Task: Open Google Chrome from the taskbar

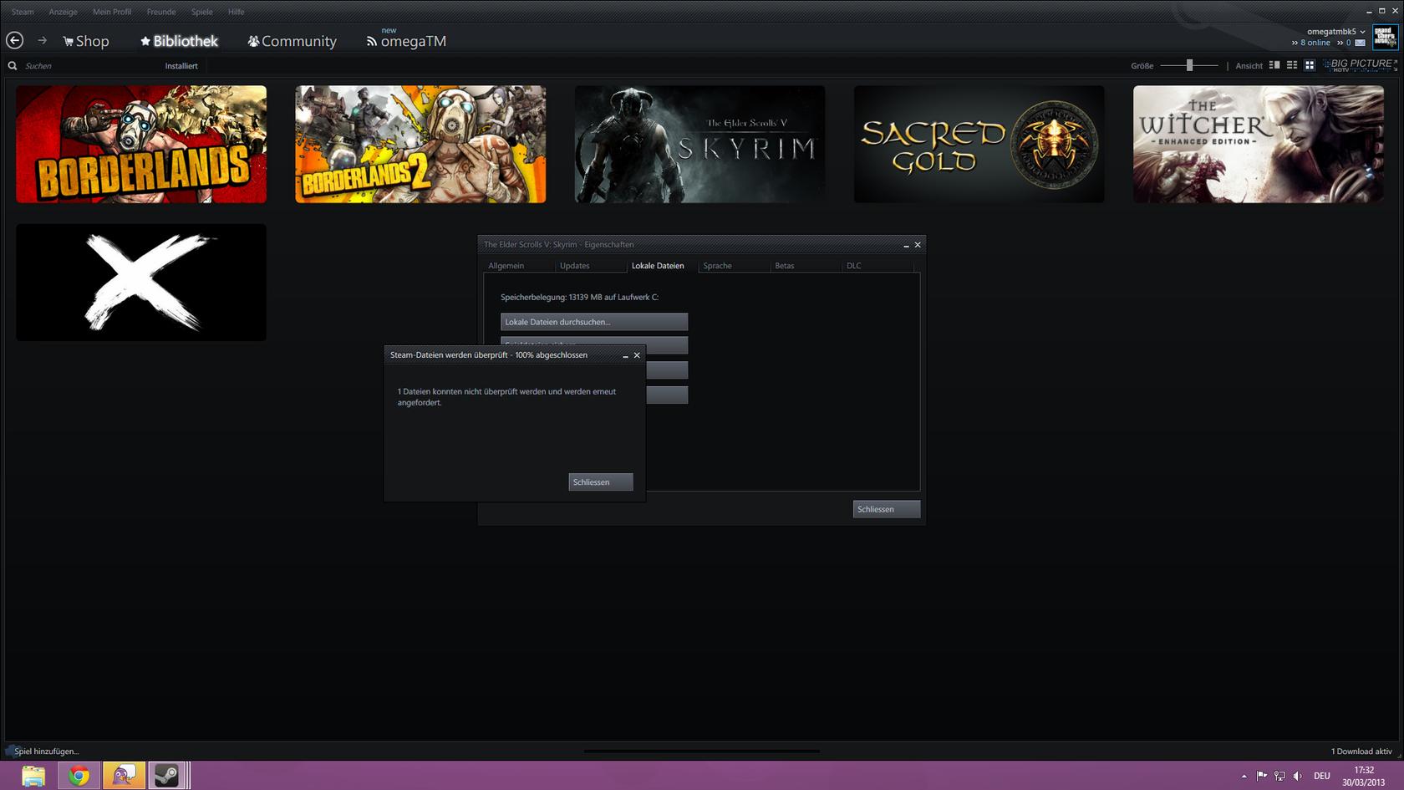Action: 79,775
